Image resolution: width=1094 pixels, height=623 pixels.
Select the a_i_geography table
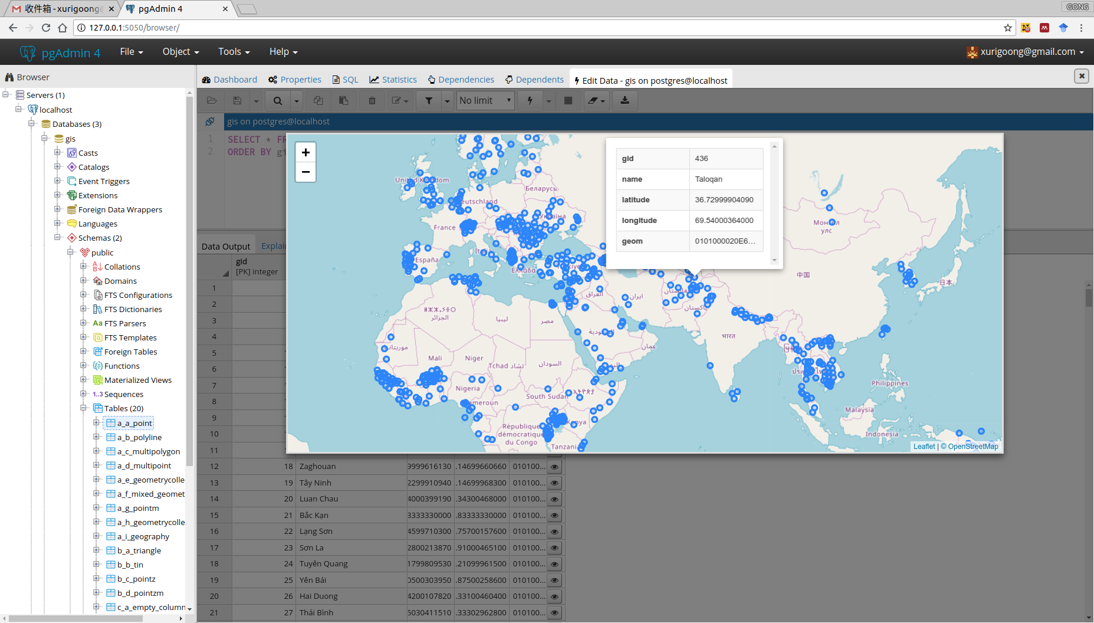tap(143, 536)
